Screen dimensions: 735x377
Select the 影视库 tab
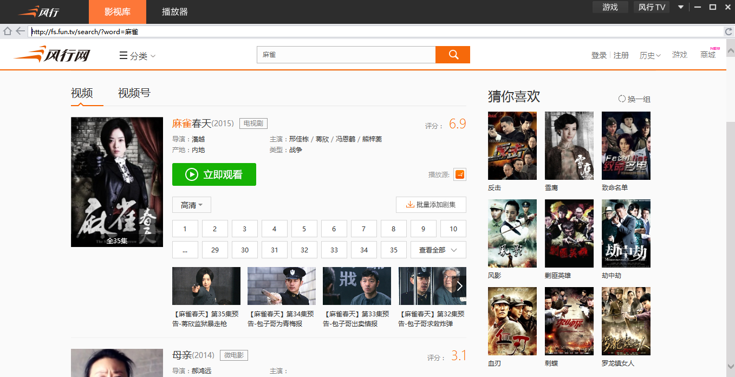[x=117, y=11]
